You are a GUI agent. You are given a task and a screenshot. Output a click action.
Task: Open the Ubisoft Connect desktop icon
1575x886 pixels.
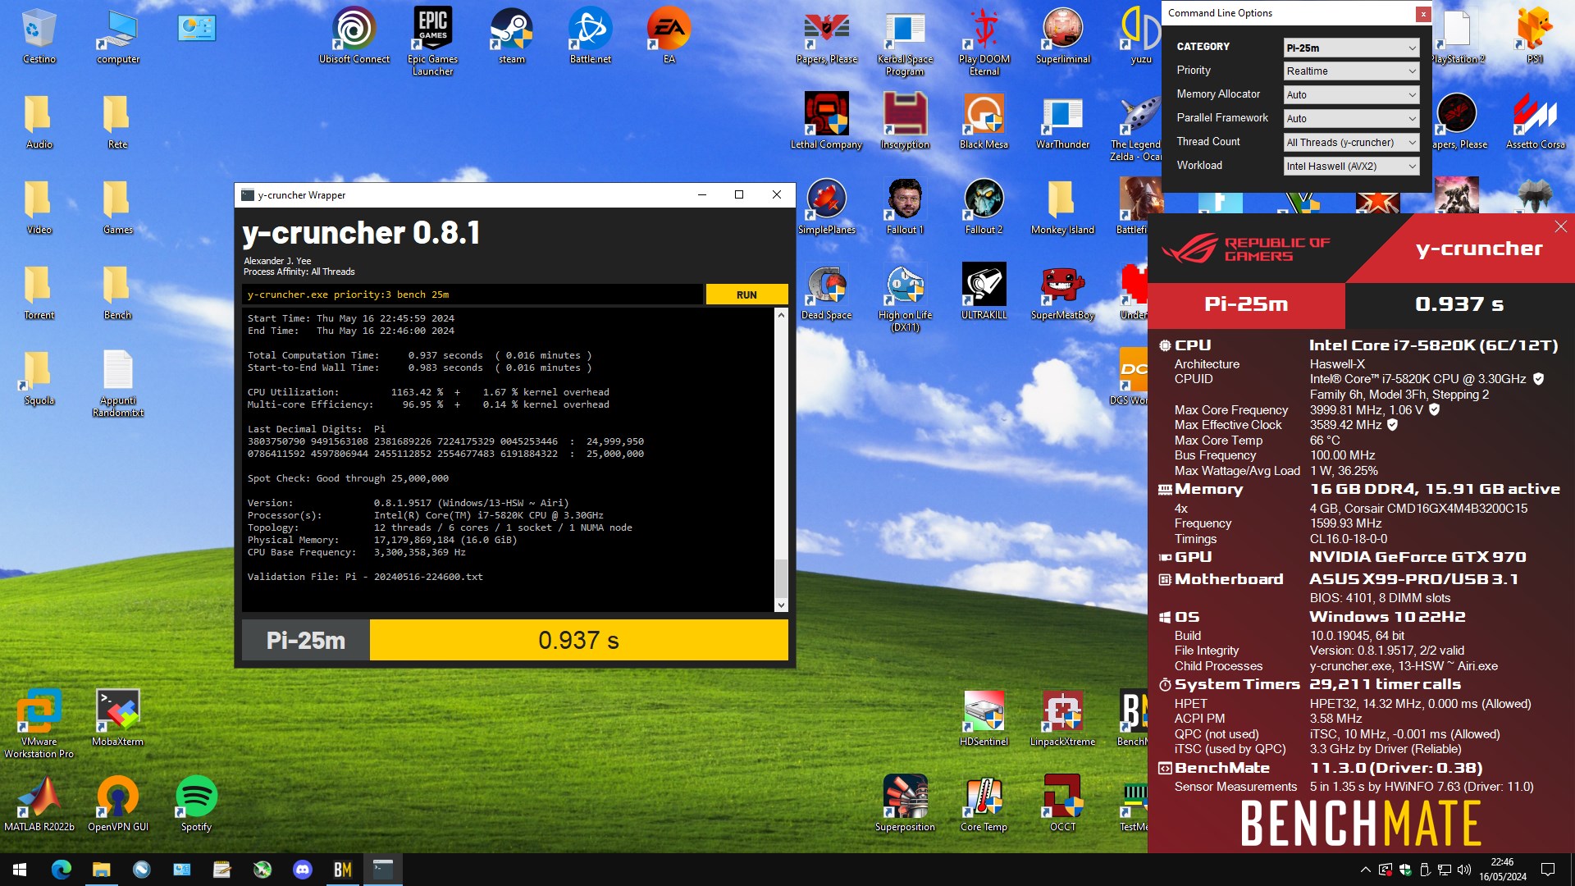354,36
